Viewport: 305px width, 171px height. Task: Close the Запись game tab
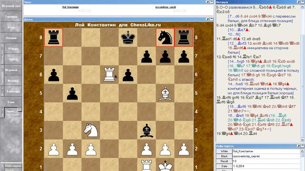pos(20,110)
